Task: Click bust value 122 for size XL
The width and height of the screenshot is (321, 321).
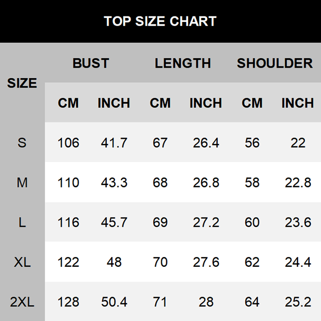Action: coord(68,262)
